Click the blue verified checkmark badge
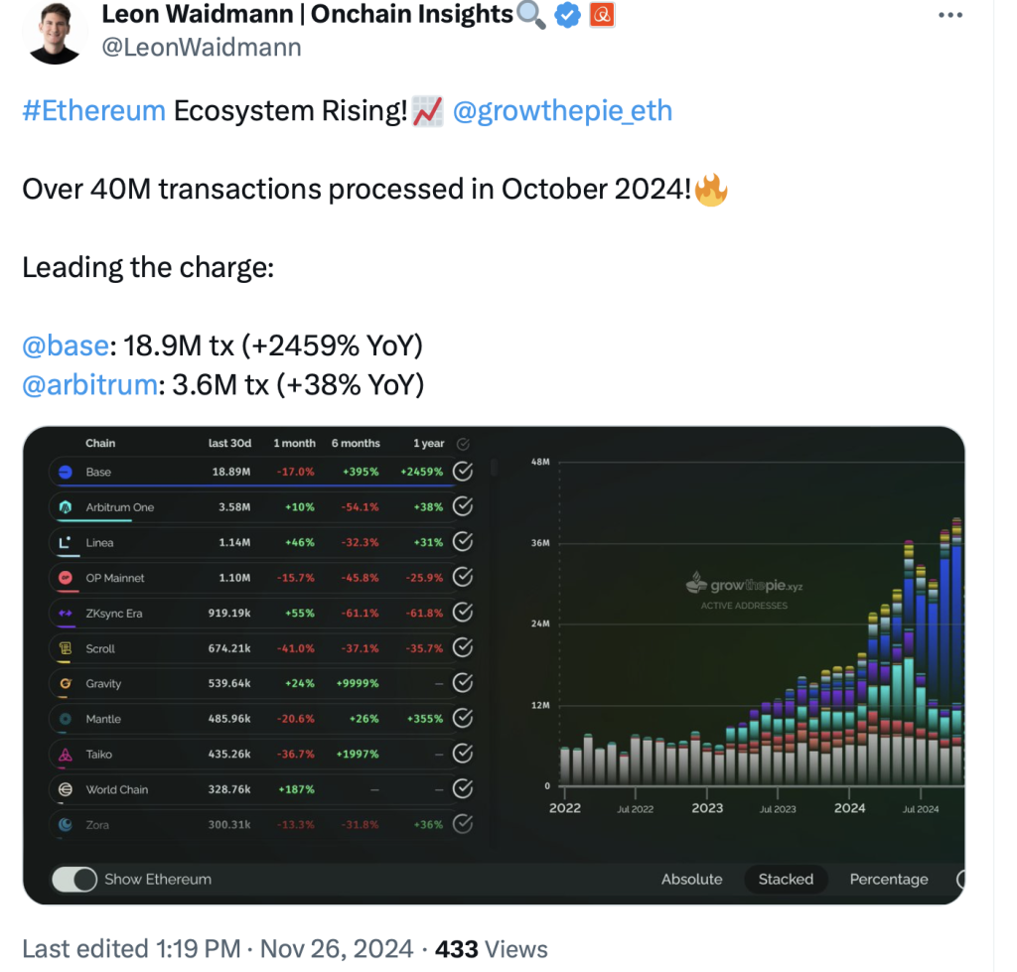 point(567,15)
